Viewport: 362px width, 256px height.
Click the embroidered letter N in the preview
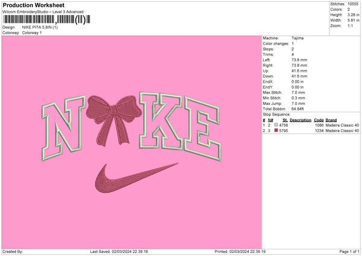pos(64,128)
